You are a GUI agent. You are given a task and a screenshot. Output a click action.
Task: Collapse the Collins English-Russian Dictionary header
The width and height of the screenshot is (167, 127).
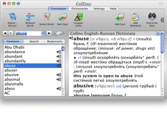(x=158, y=34)
